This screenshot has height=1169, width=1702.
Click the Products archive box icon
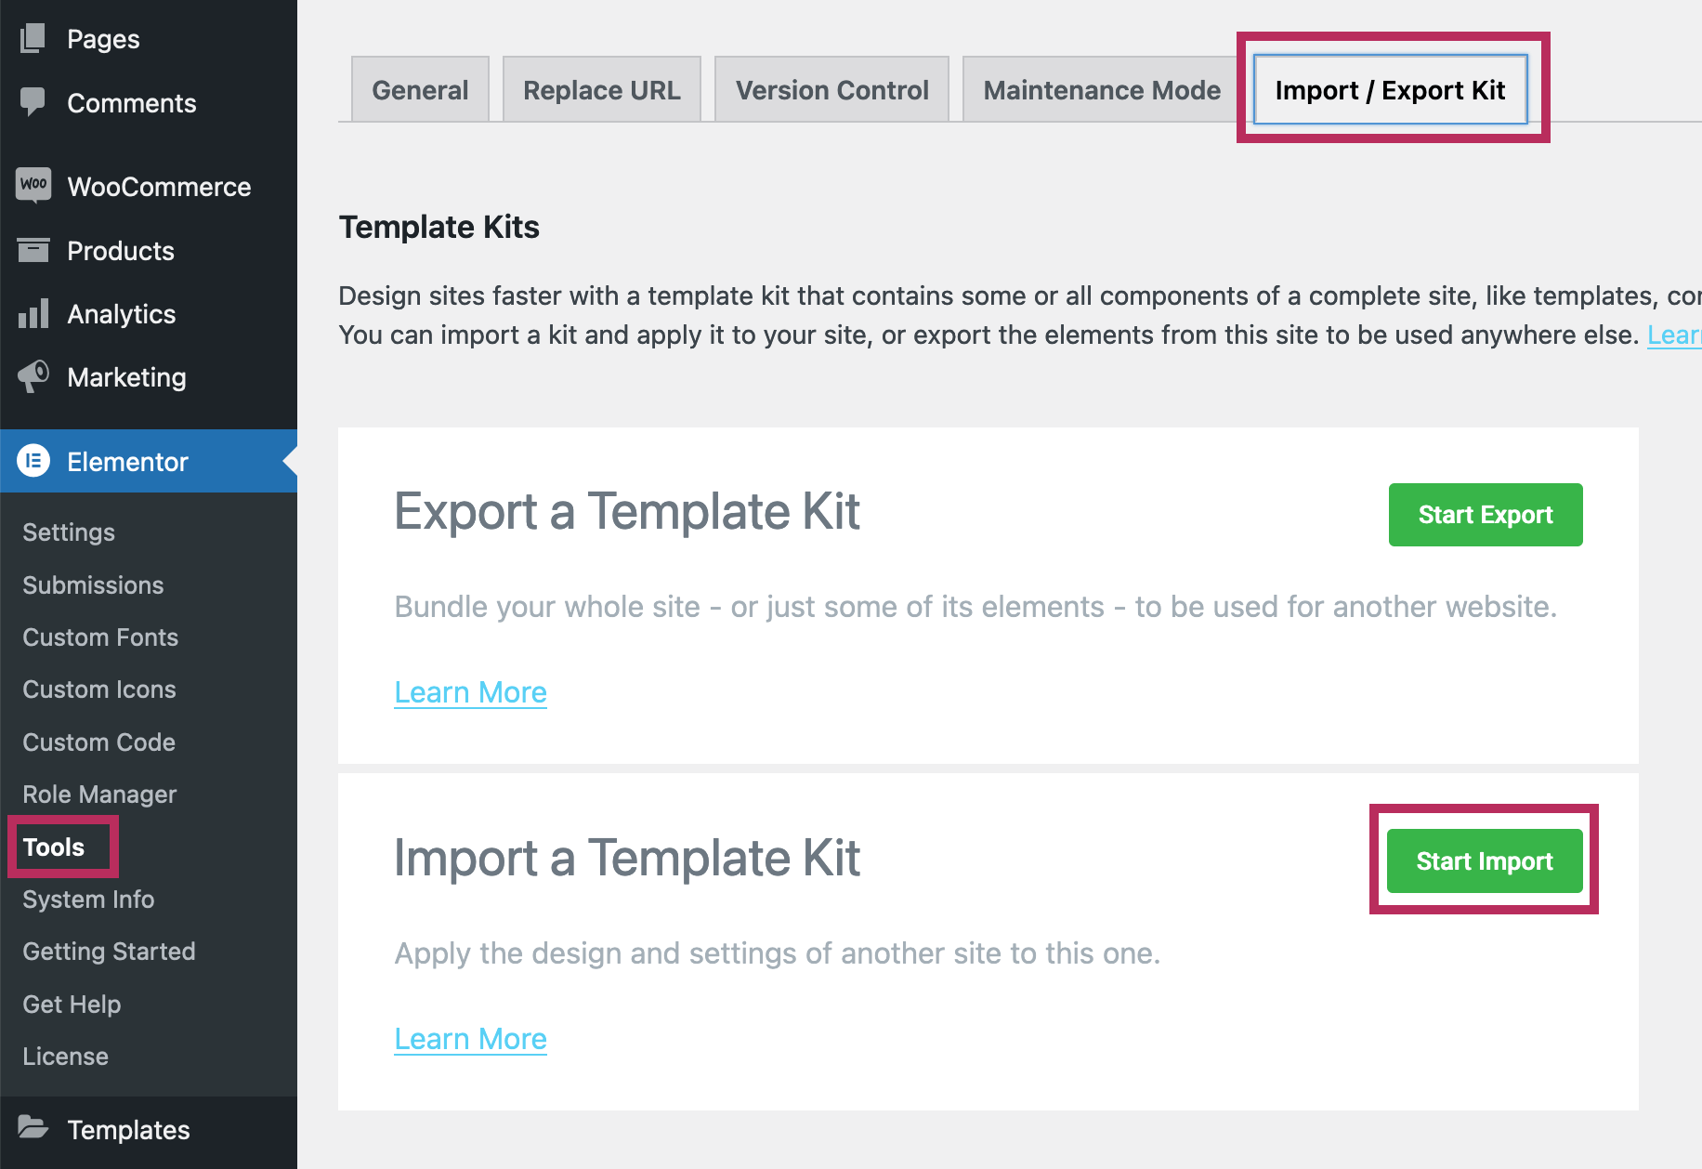coord(33,250)
